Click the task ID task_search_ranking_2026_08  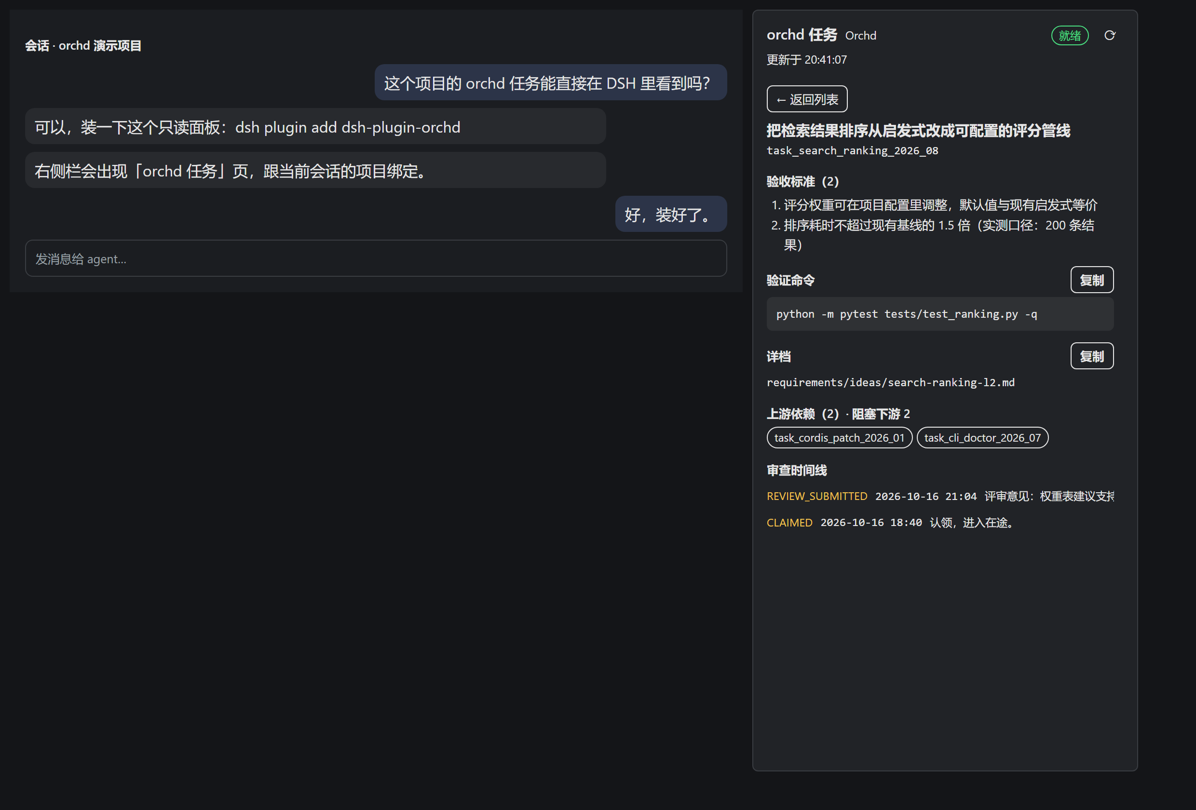coord(852,150)
